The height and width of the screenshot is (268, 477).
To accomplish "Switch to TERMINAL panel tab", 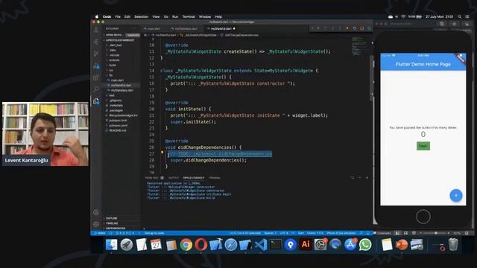I will [x=214, y=178].
